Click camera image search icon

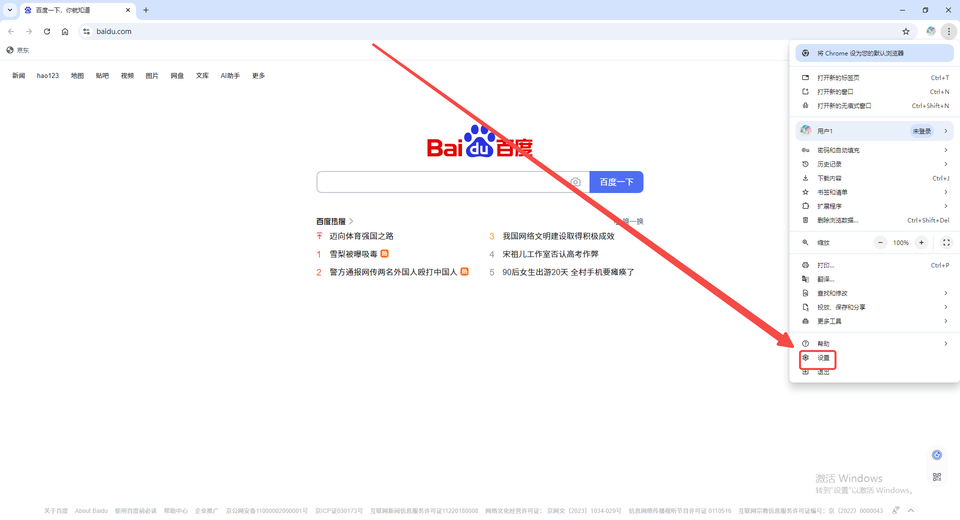pyautogui.click(x=575, y=182)
